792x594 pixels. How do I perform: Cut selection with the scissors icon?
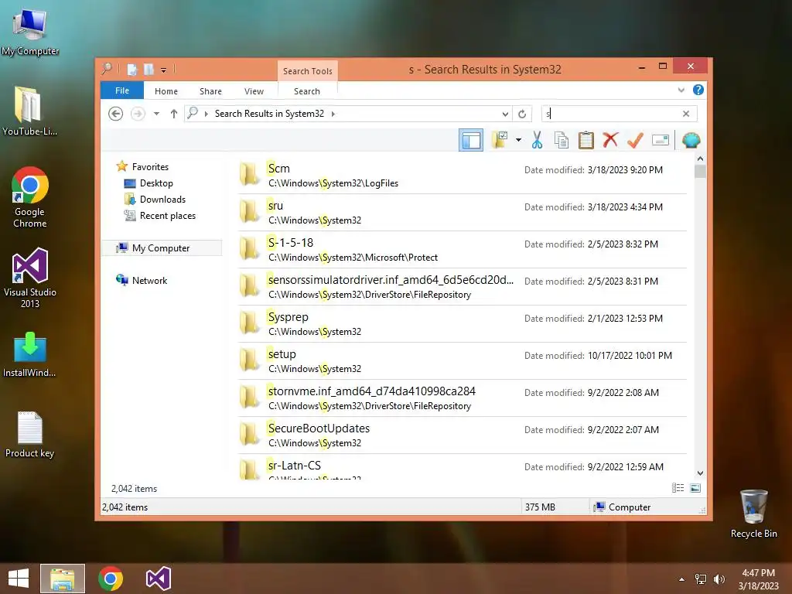point(537,140)
